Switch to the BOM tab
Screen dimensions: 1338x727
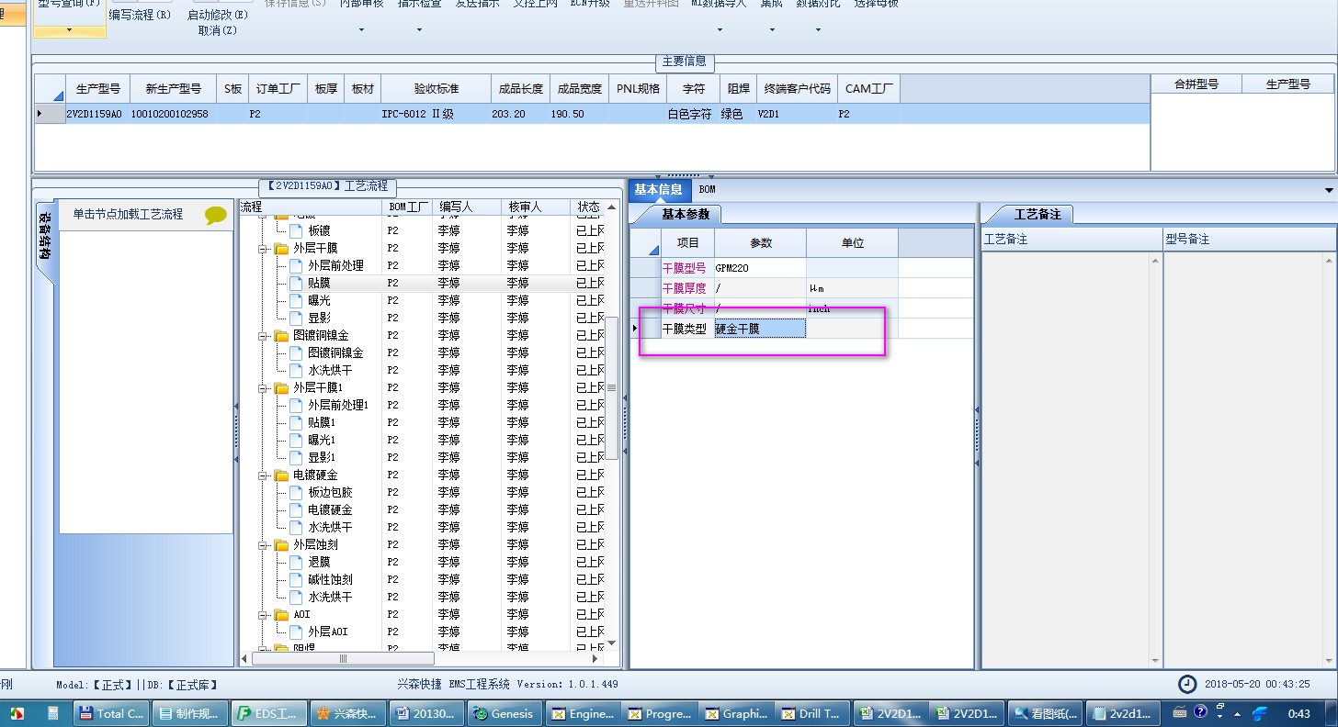tap(707, 190)
